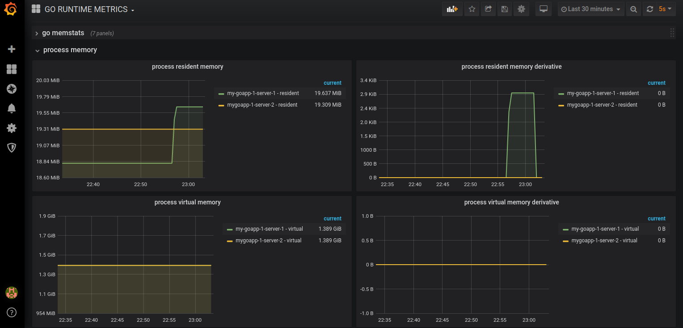Screen dimensions: 683x328
Task: Expand the go memstats row
Action: 63,33
